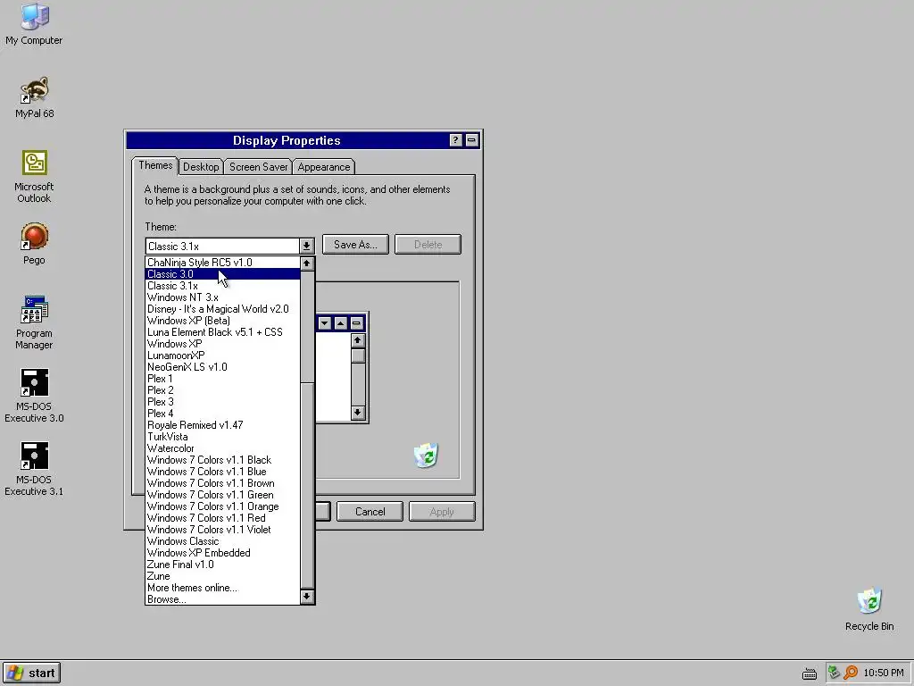Click the preview window's scroll down arrow
This screenshot has width=914, height=686.
358,413
